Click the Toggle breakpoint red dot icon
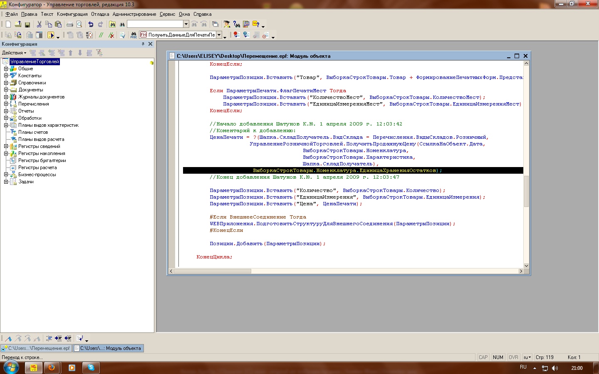Image resolution: width=599 pixels, height=374 pixels. click(236, 35)
